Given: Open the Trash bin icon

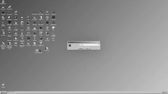Looking at the screenshot, I should coord(3,86).
